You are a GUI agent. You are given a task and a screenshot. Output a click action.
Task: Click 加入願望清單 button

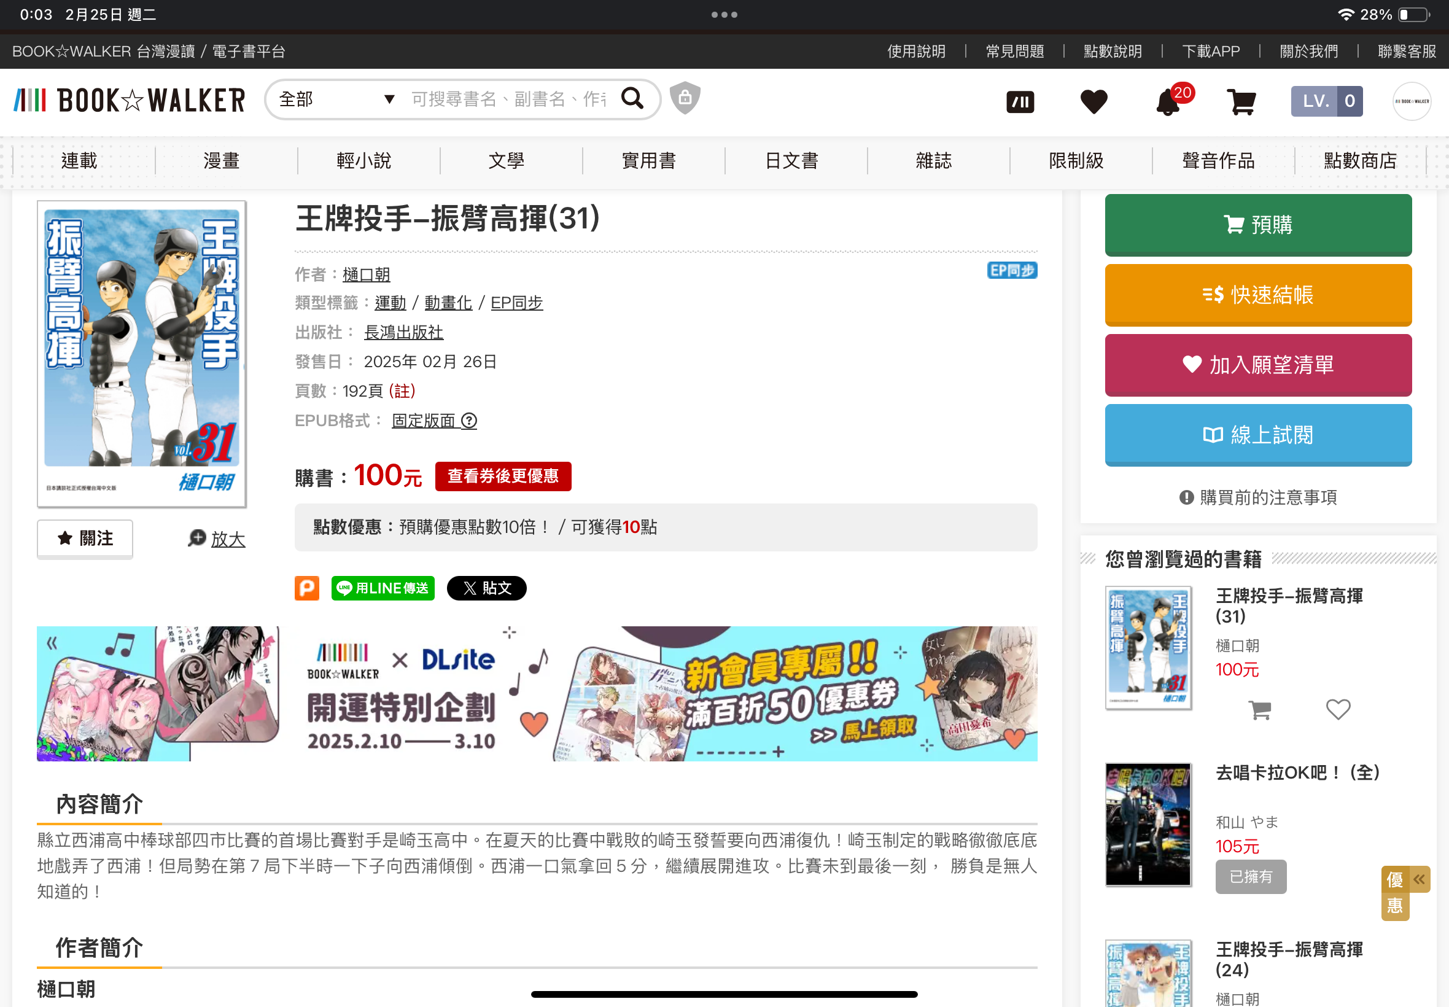tap(1258, 365)
